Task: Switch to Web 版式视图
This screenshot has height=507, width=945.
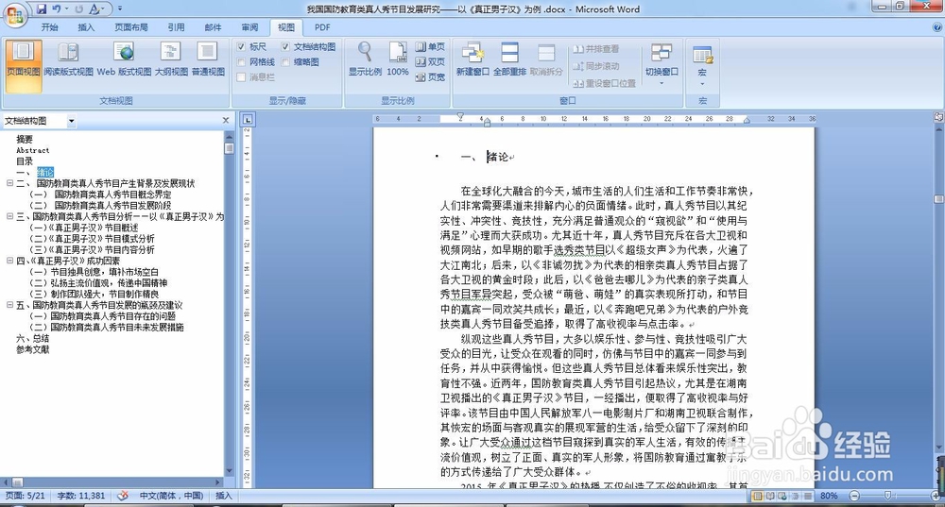Action: (124, 59)
